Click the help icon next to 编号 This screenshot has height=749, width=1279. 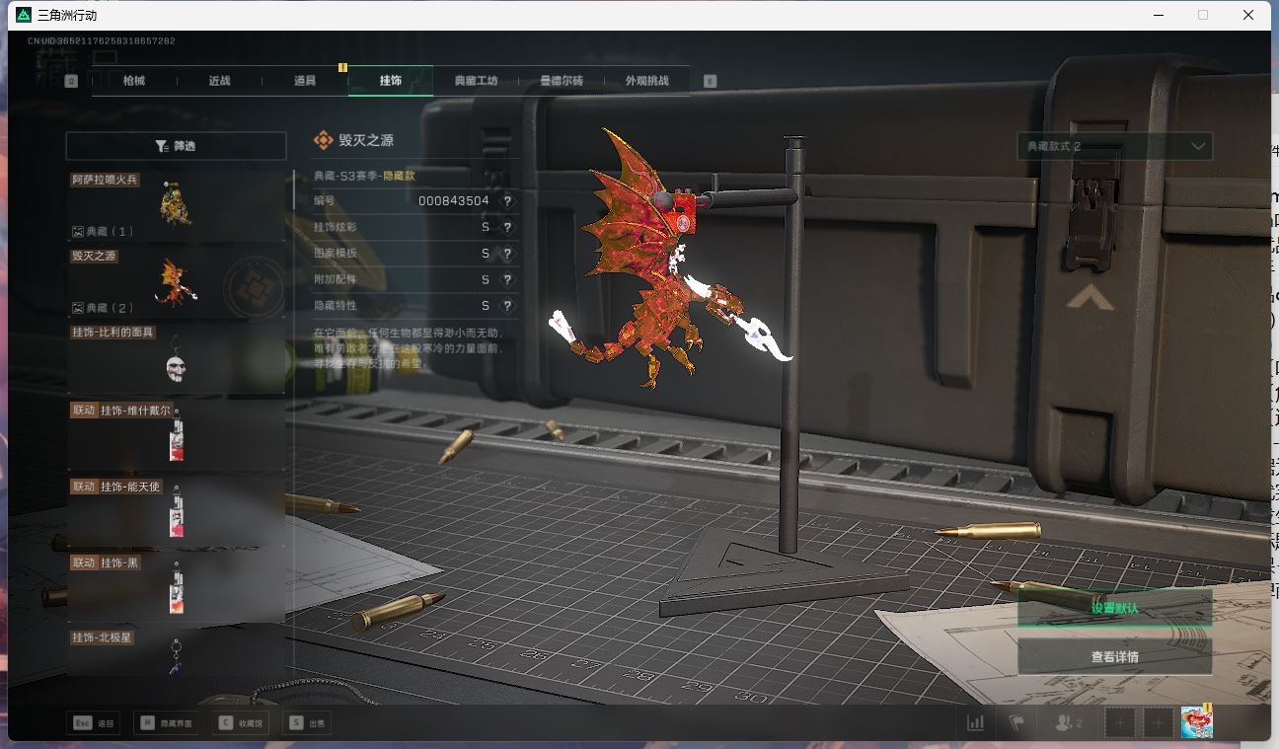pyautogui.click(x=507, y=200)
